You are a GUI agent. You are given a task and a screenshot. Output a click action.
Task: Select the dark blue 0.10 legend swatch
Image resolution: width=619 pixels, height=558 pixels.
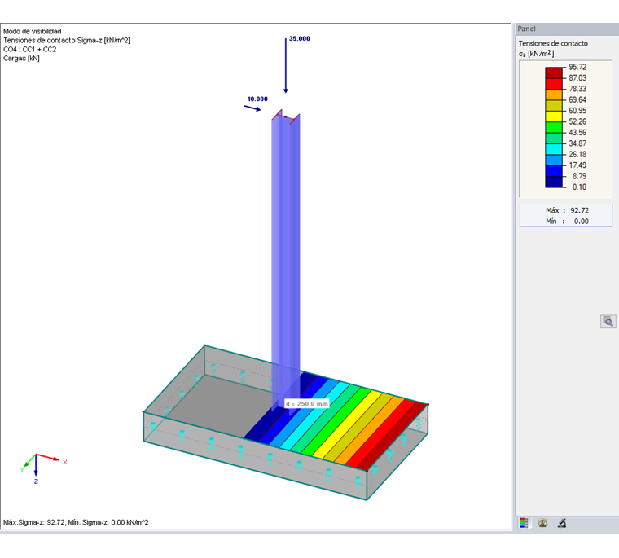pos(554,182)
